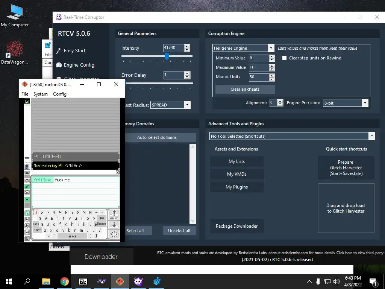Viewport: 385px width, 289px height.
Task: Click the PictoChat scroll down arrow
Action: 27,179
